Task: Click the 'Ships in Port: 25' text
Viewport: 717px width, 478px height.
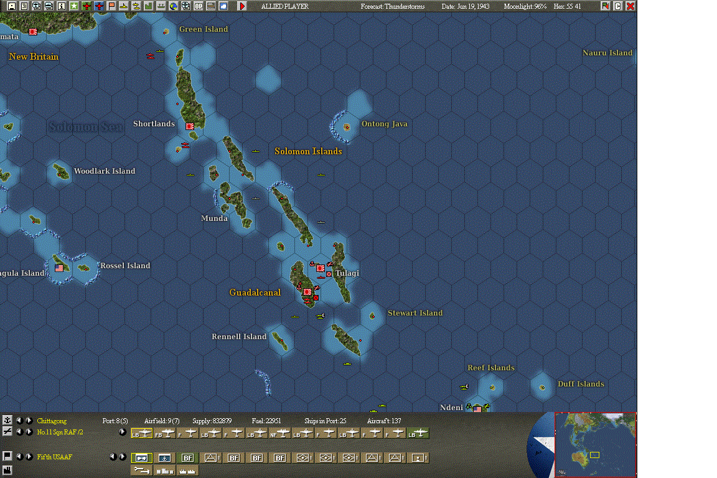Action: coord(325,421)
